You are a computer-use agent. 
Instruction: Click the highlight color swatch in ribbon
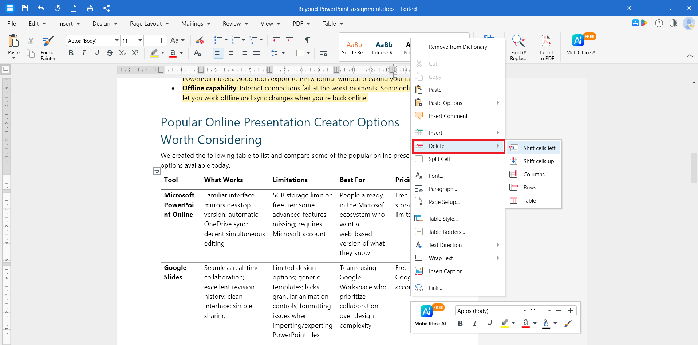coord(154,53)
